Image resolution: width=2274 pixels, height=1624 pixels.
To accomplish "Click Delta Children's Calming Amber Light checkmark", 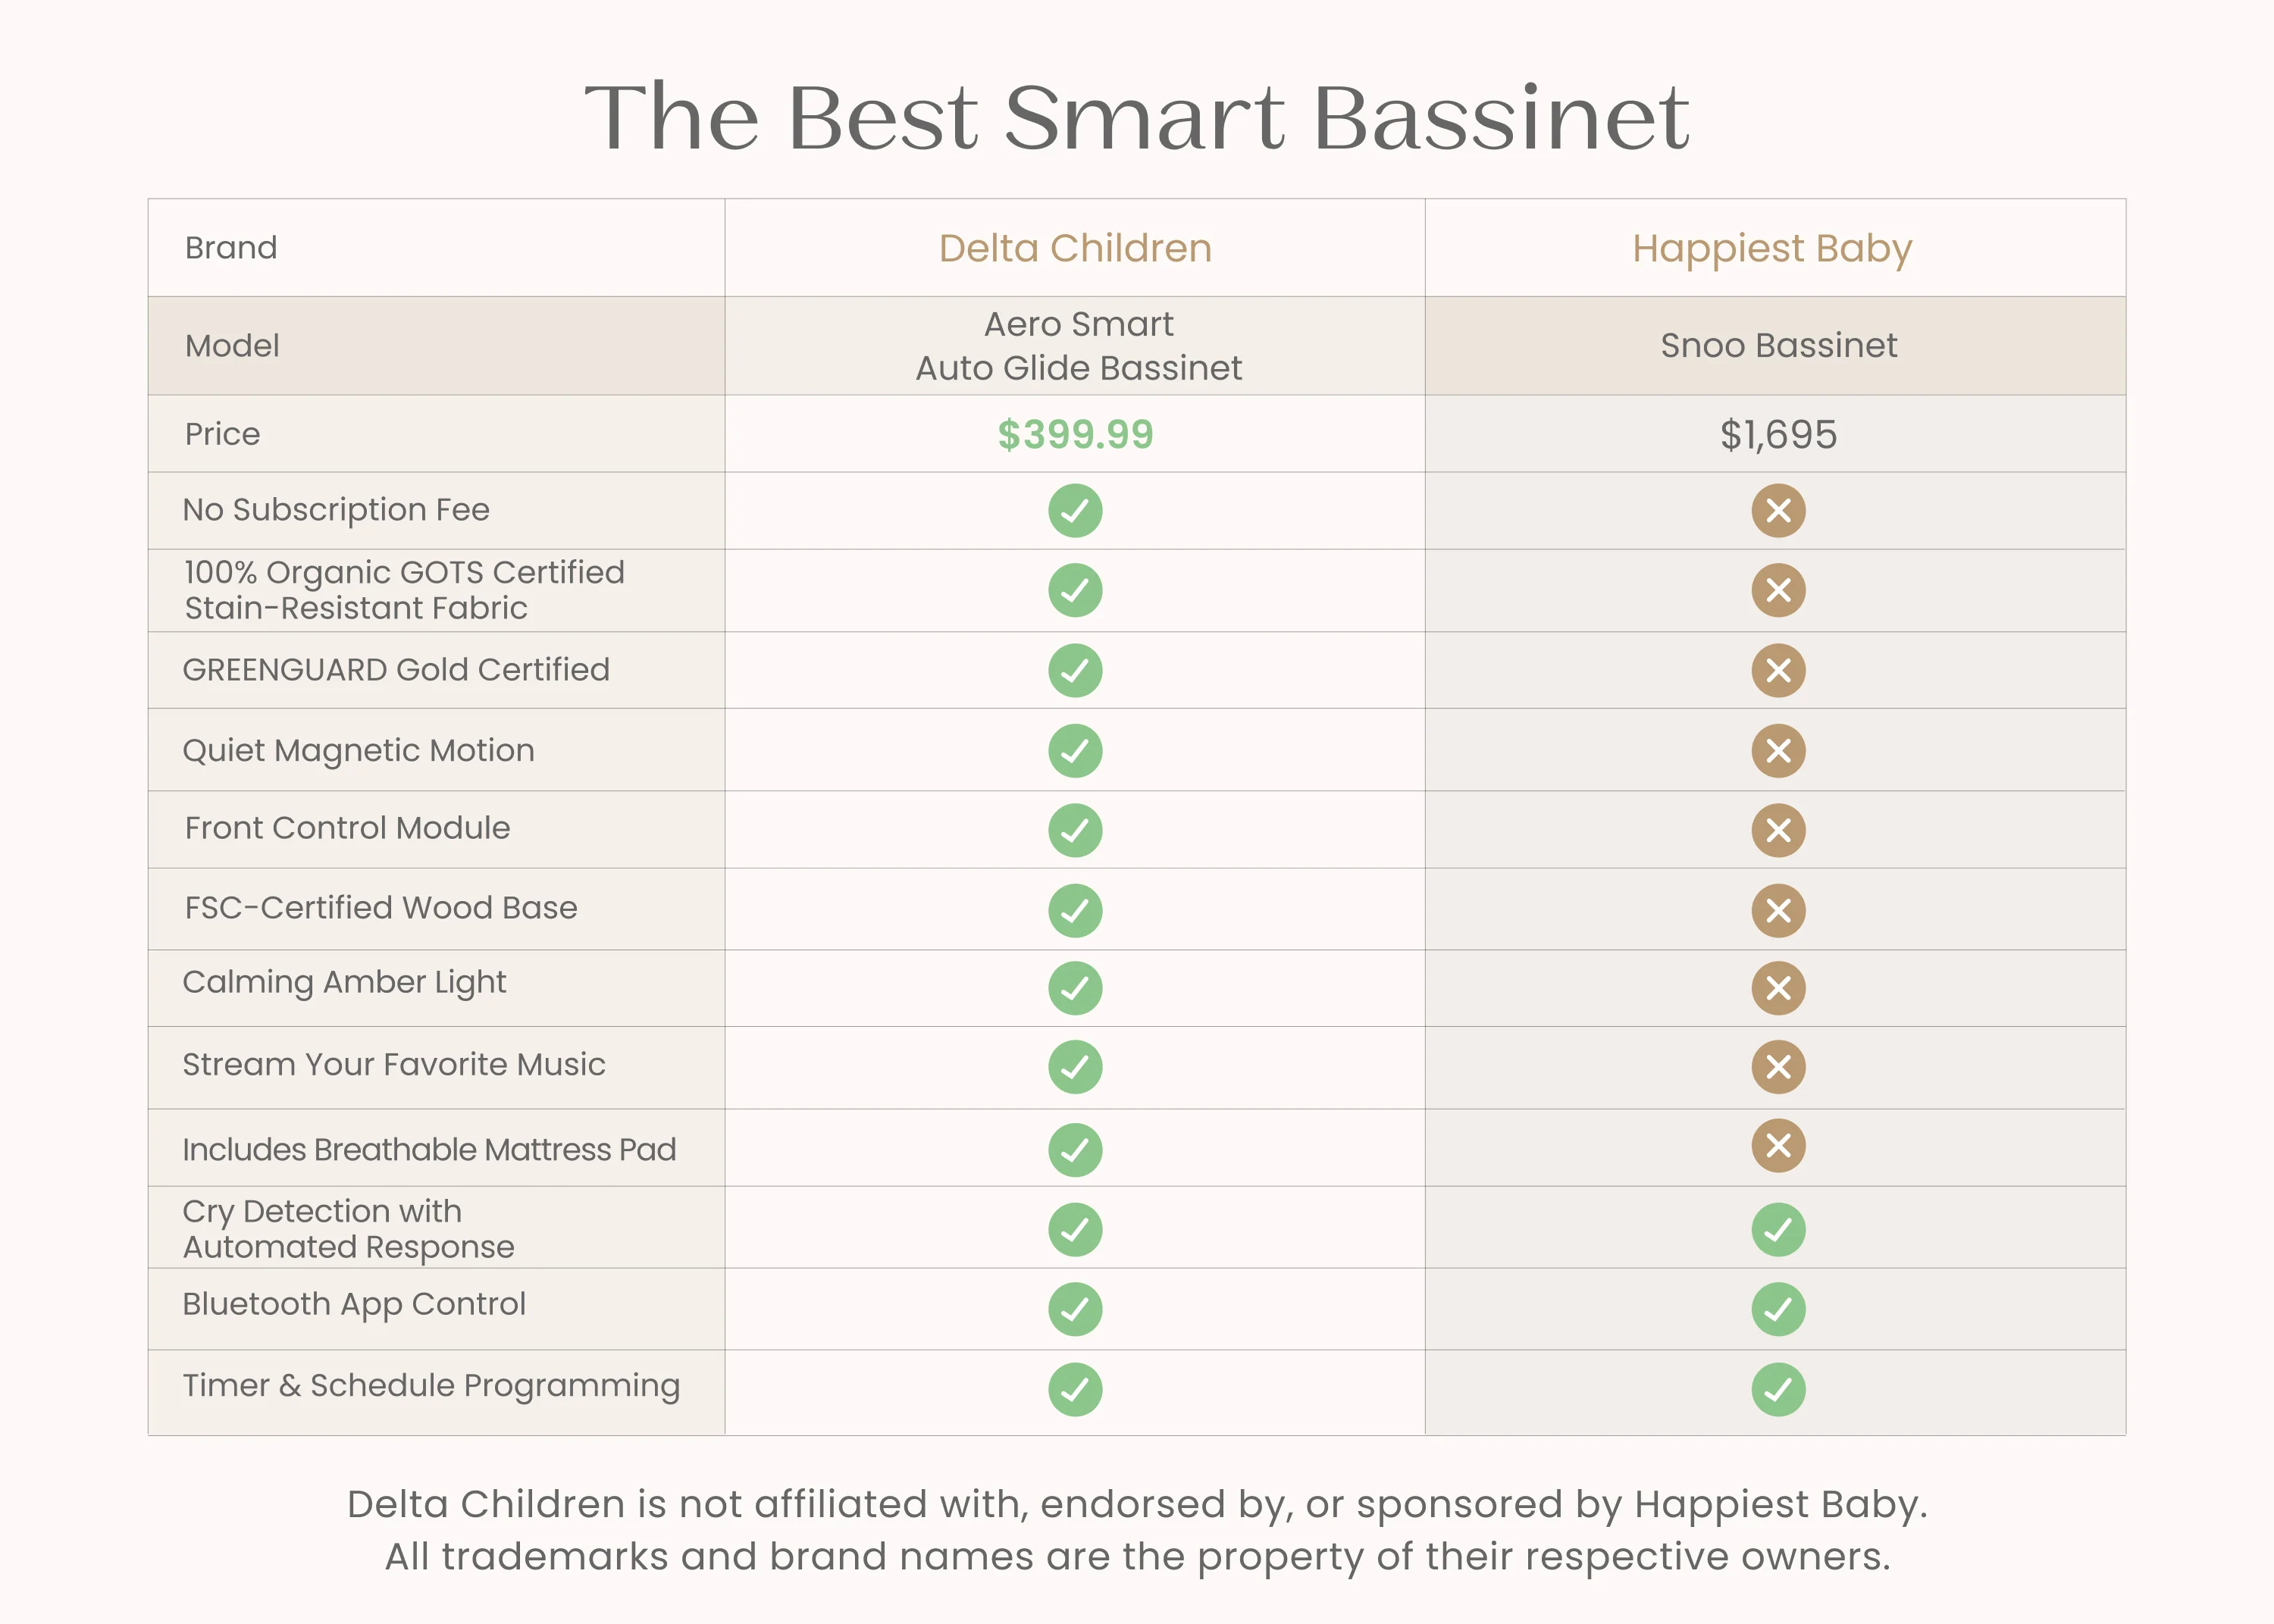I will (x=1075, y=988).
